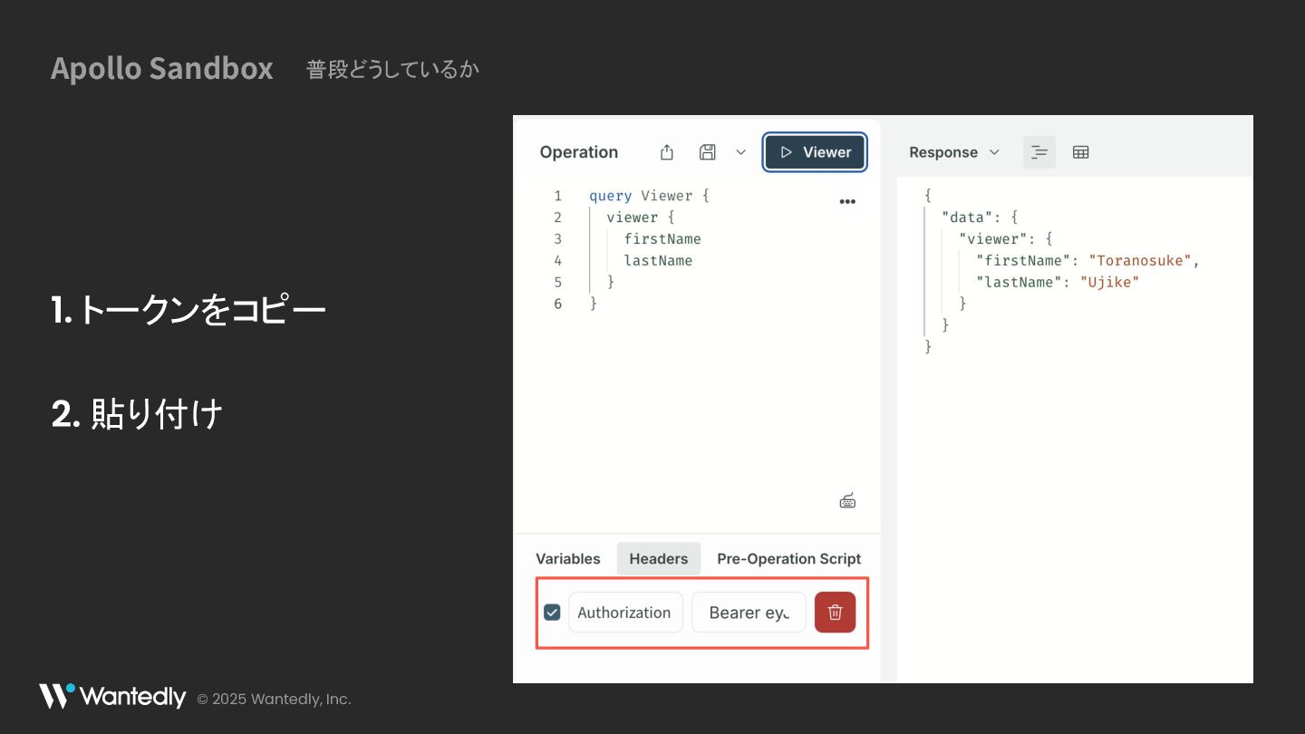Click the firstName field in query

[x=662, y=239]
